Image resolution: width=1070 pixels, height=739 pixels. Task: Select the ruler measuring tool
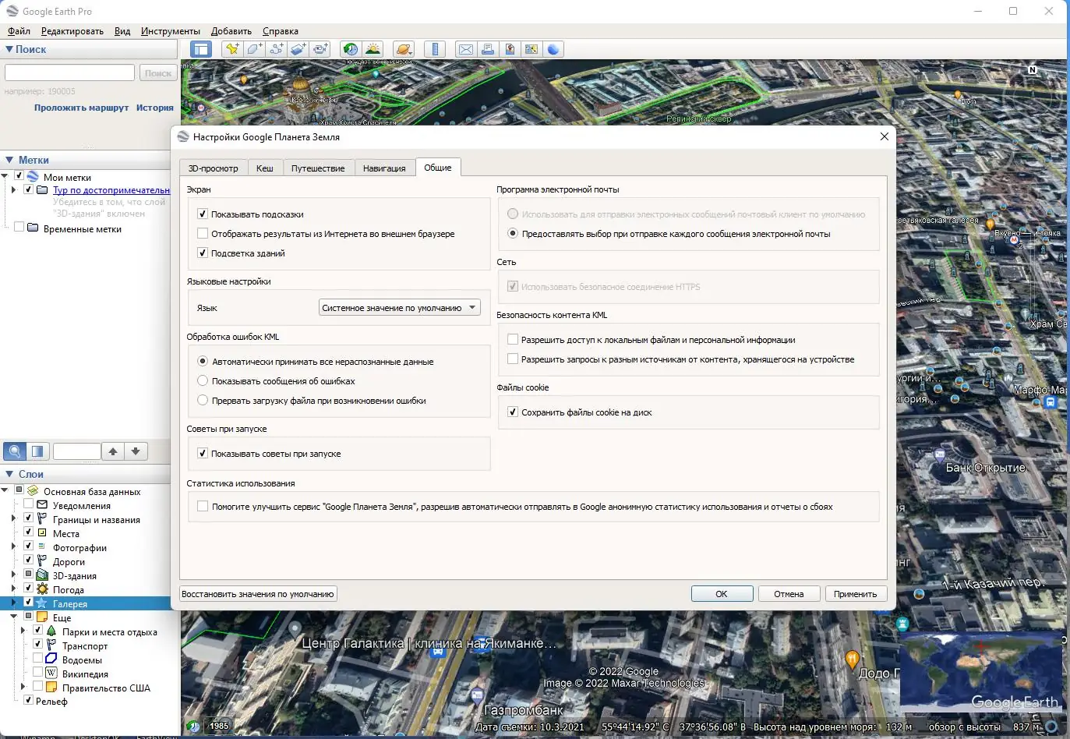435,49
